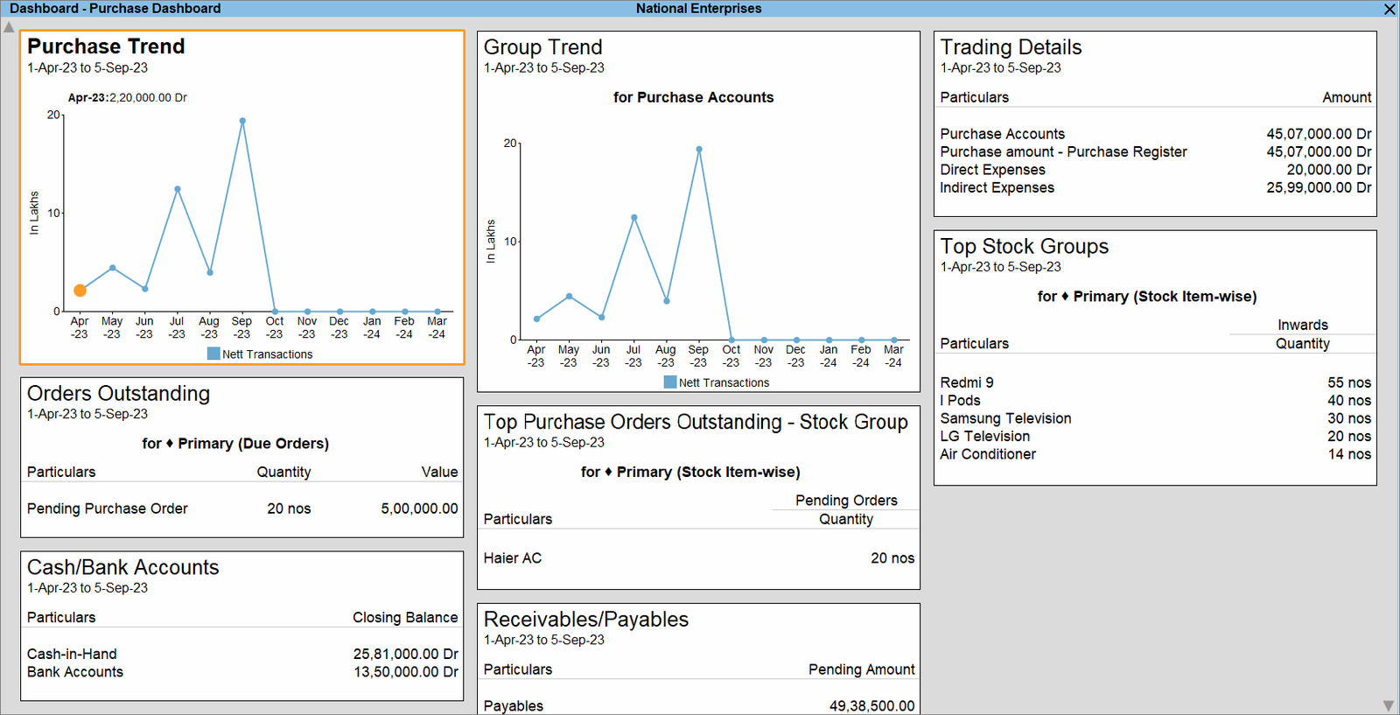
Task: Click the 49,38,500.00 pending amount
Action: pyautogui.click(x=872, y=705)
